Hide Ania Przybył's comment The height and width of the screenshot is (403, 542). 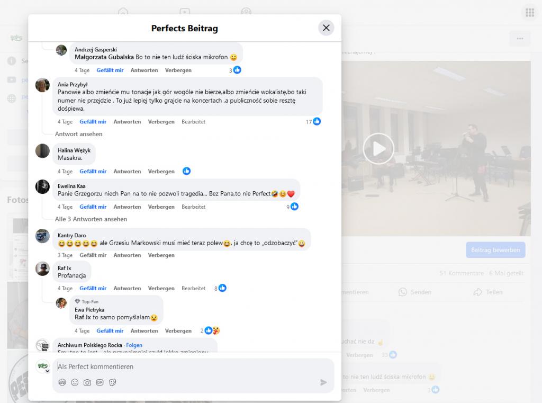point(161,122)
